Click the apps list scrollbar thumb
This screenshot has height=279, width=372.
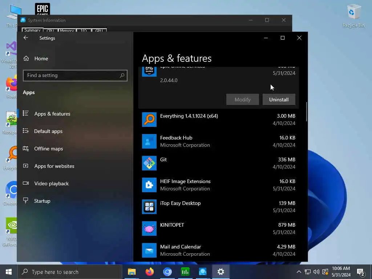(x=306, y=112)
